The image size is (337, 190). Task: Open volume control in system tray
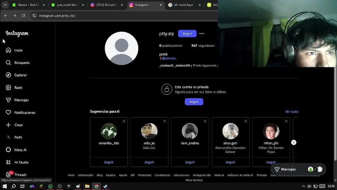309,186
